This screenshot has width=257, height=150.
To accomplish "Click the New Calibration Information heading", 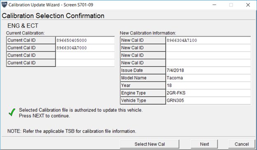I will tap(148, 33).
